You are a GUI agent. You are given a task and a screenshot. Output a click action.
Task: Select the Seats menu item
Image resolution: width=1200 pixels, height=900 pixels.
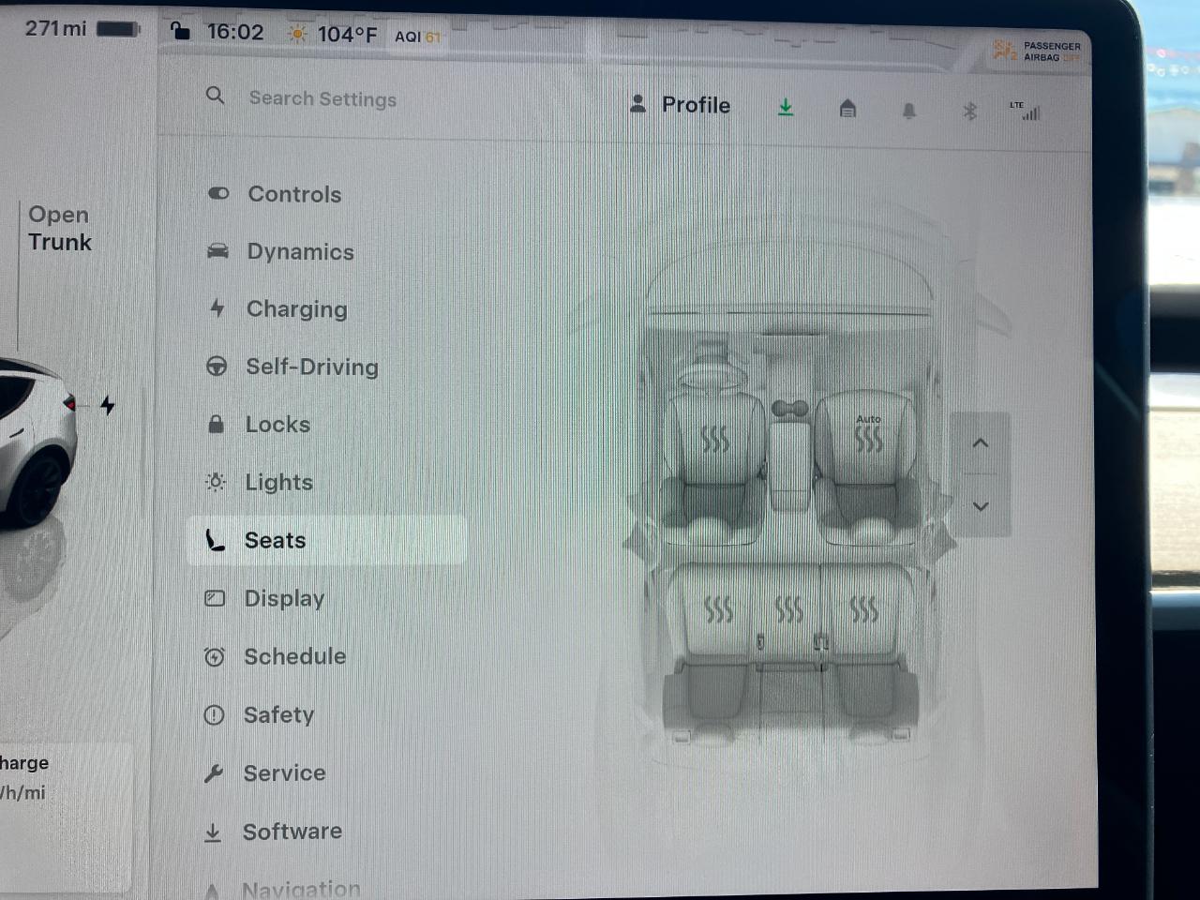[x=326, y=540]
